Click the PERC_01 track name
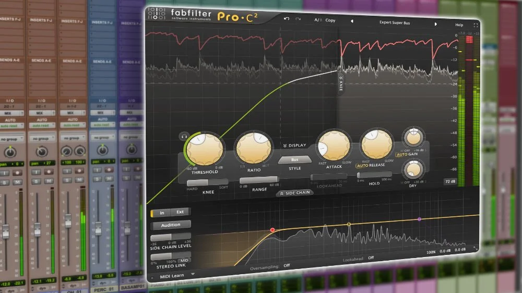522x293 pixels. point(103,290)
